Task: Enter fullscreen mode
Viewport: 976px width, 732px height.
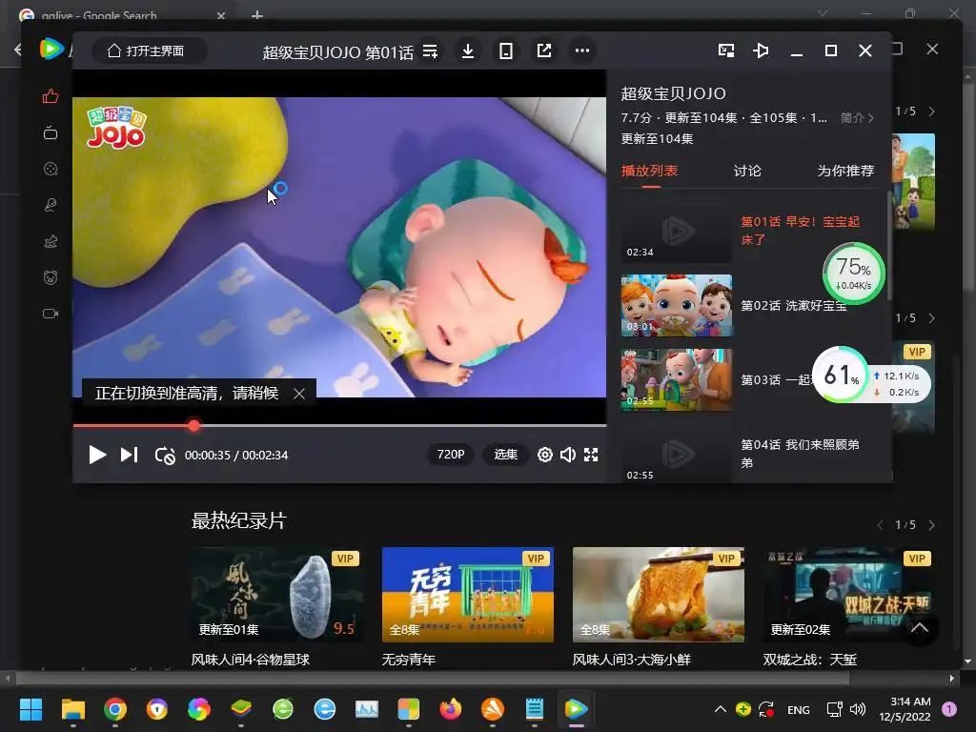Action: click(x=591, y=455)
